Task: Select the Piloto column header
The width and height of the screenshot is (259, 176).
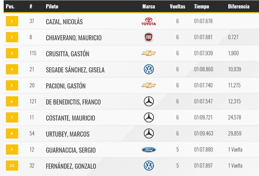Action: [x=52, y=6]
